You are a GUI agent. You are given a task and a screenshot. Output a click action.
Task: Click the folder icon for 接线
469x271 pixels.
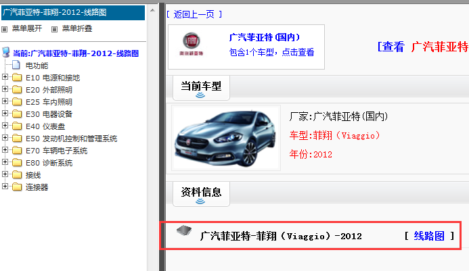(17, 175)
